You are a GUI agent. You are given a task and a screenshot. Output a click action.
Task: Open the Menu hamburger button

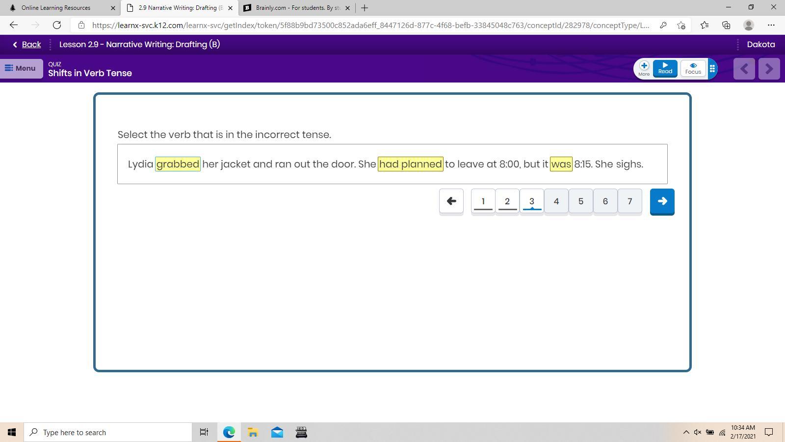pyautogui.click(x=21, y=68)
